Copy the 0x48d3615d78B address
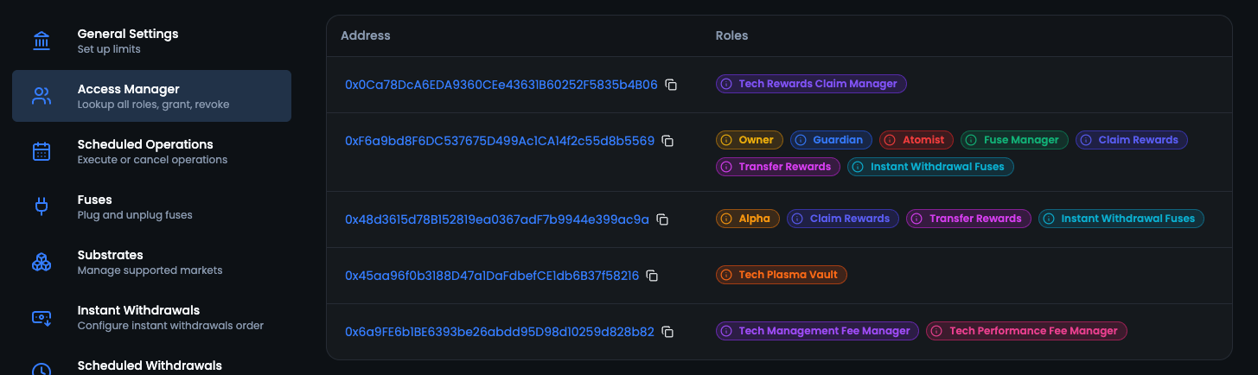1258x375 pixels. point(662,219)
